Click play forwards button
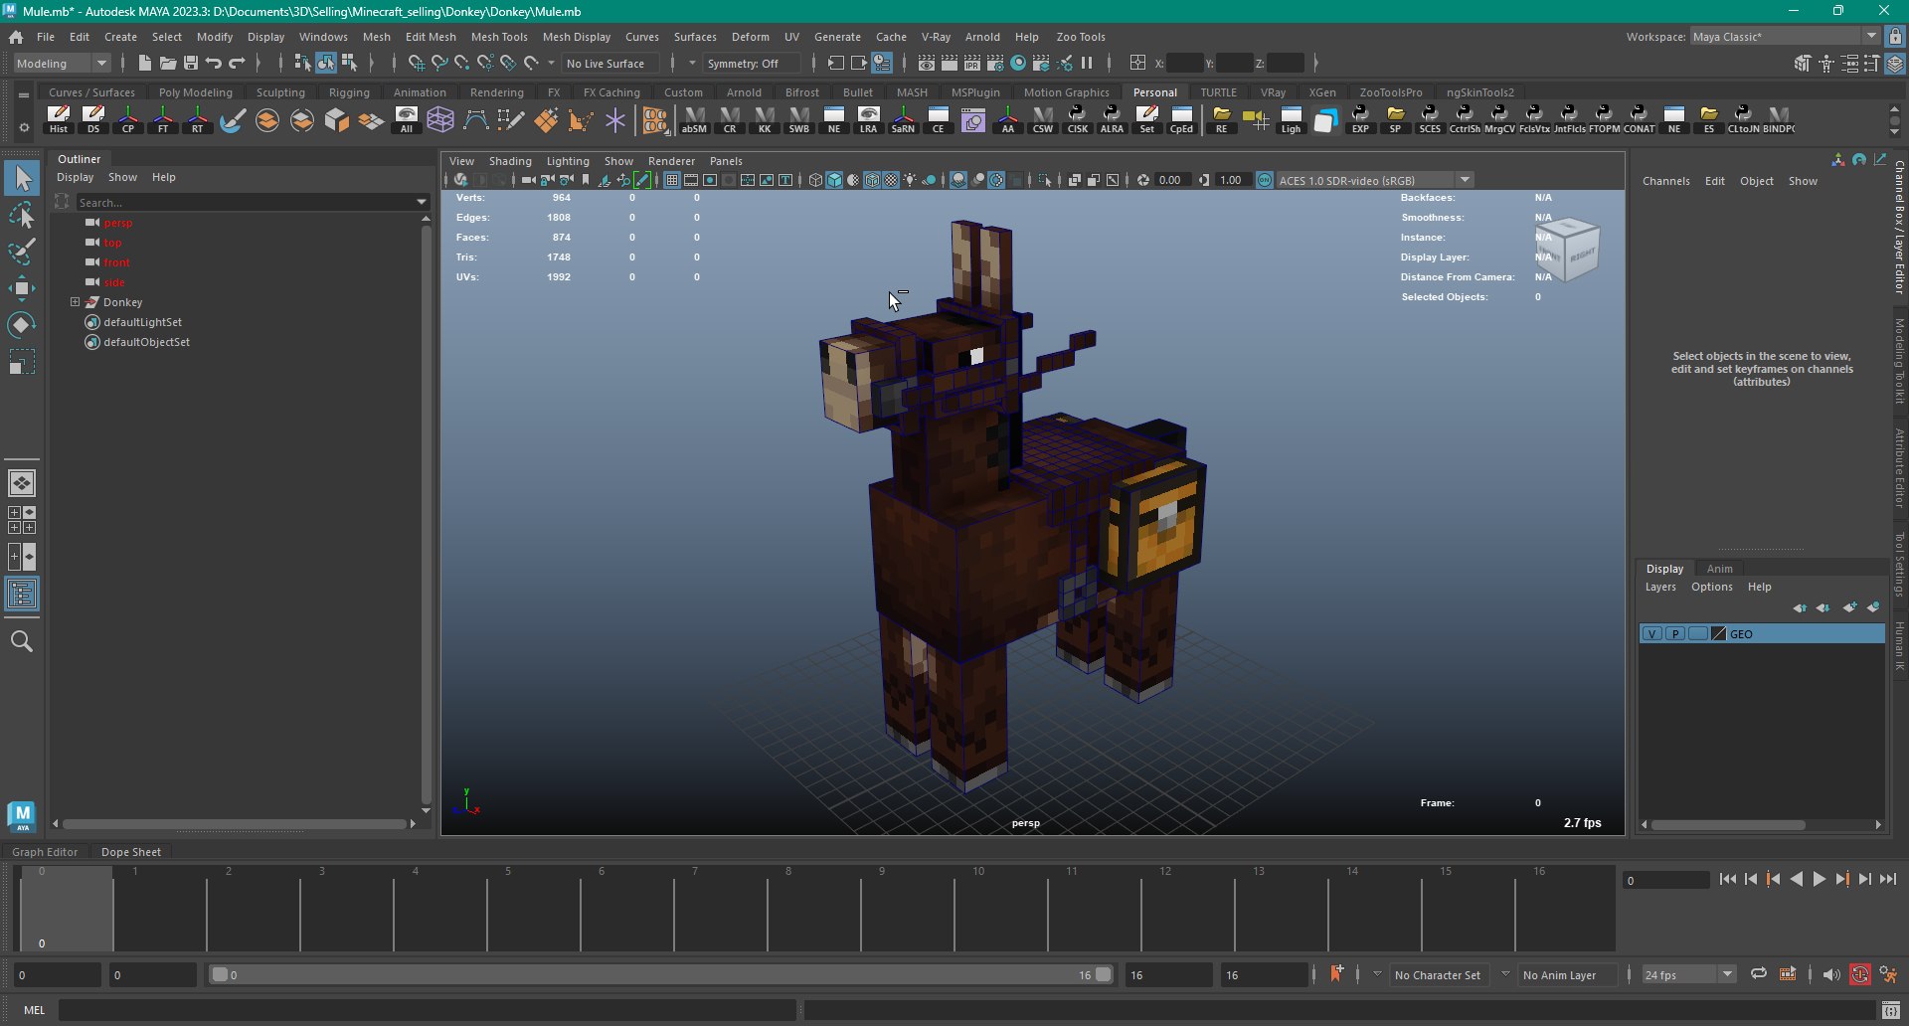This screenshot has width=1909, height=1026. click(x=1819, y=879)
